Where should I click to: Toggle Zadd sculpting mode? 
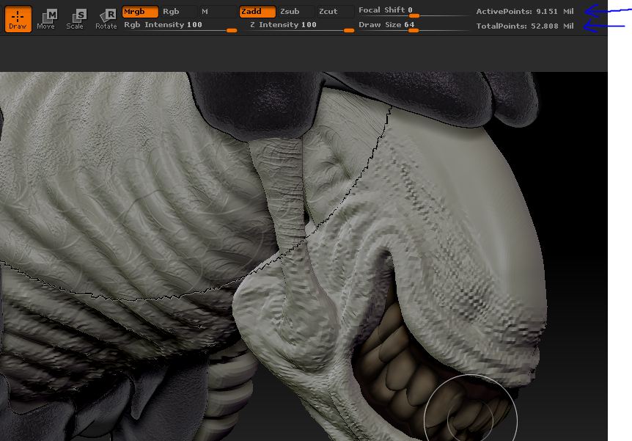click(x=257, y=12)
